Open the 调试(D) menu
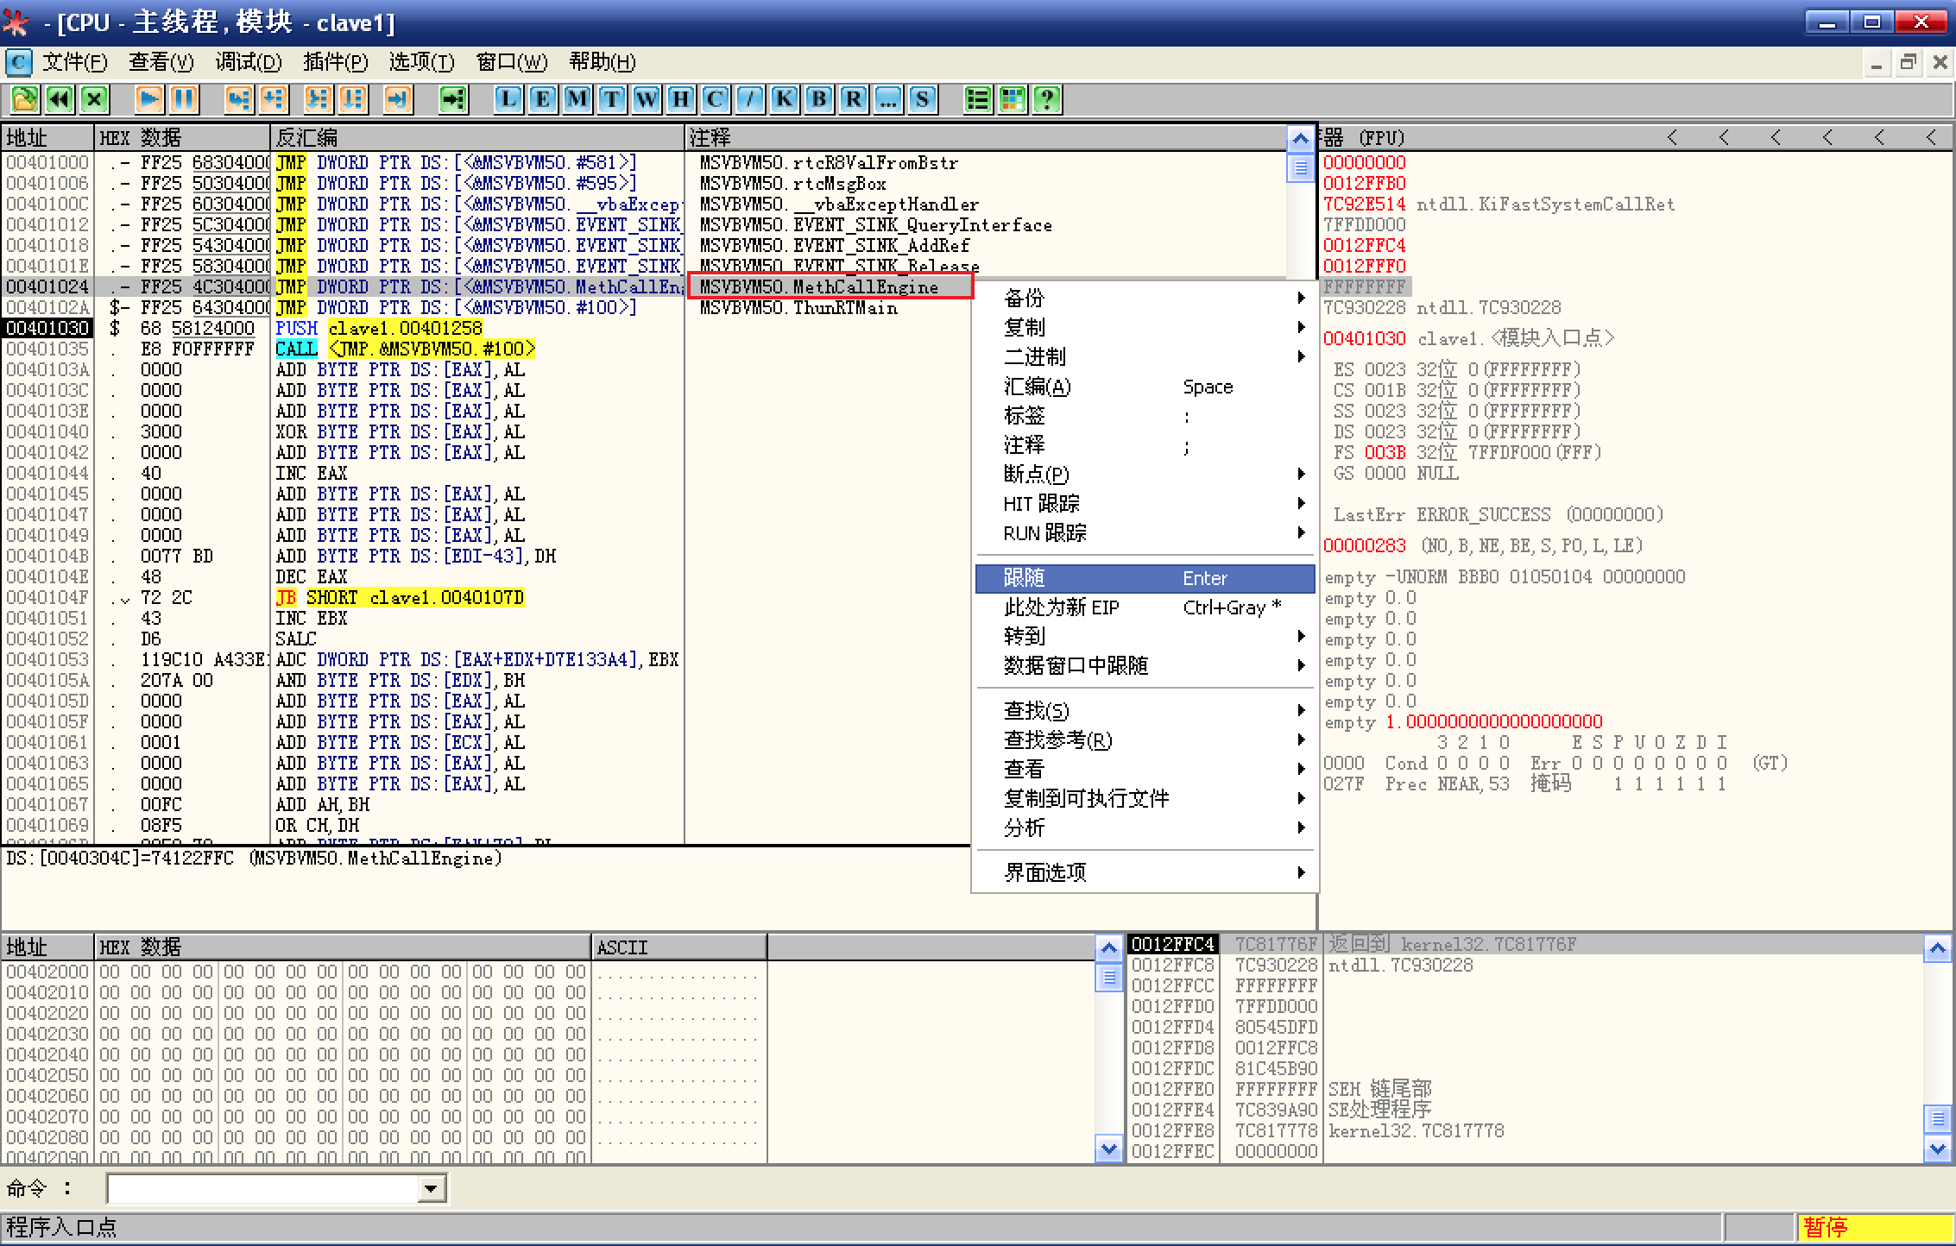 (x=248, y=62)
